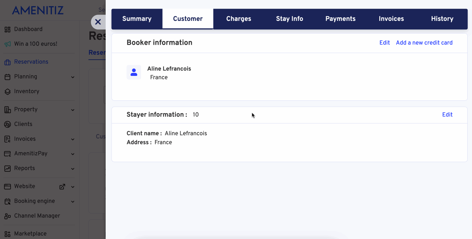Screen dimensions: 472x239
Task: Click the Website browser icon
Action: [x=7, y=187]
